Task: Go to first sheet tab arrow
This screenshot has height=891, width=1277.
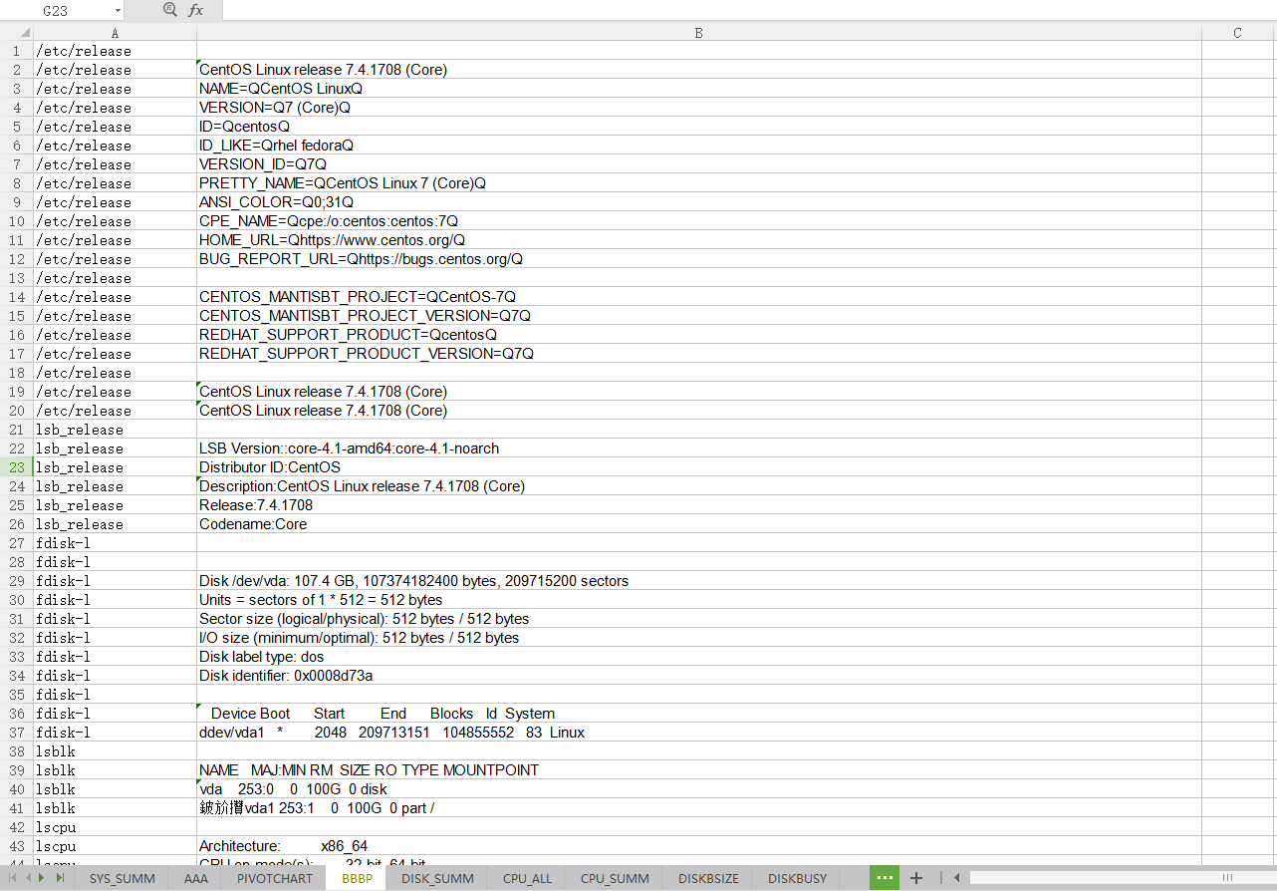Action: point(13,878)
